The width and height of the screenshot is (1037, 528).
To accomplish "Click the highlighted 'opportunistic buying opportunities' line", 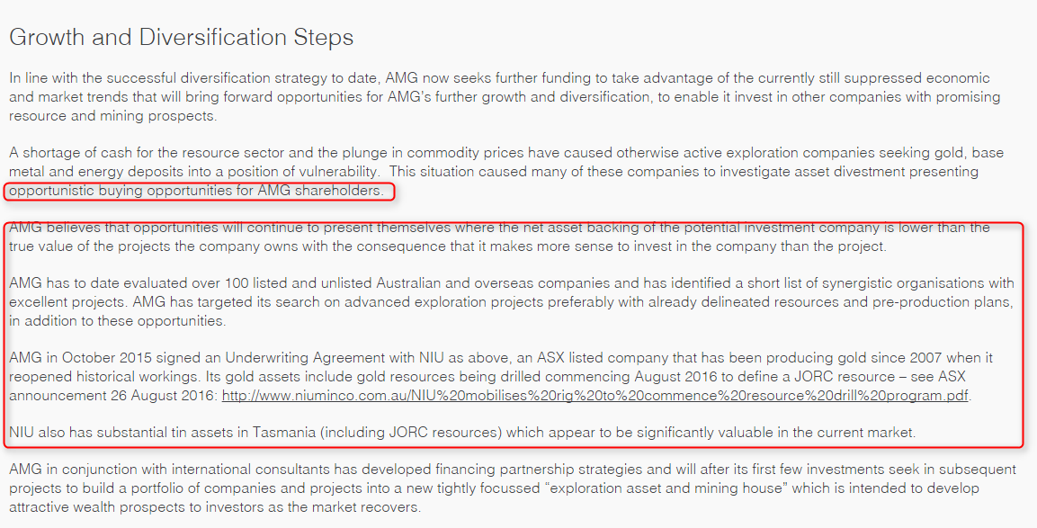I will click(x=196, y=192).
